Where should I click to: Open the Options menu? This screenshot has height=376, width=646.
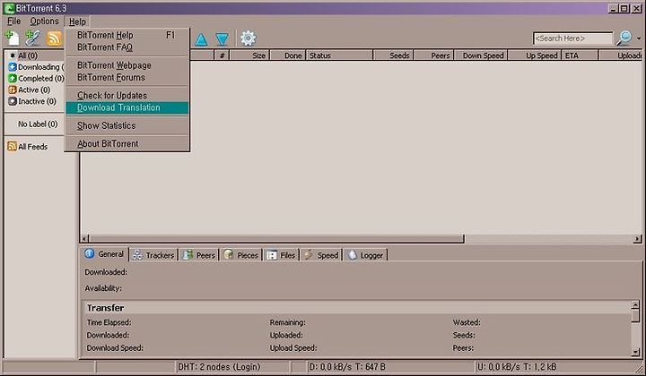[x=44, y=21]
